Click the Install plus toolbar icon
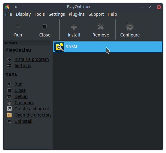This screenshot has height=153, width=166. coord(74,26)
